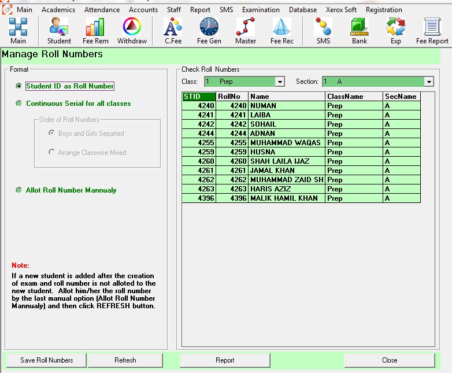The height and width of the screenshot is (373, 452).
Task: Click the ClassName column header
Action: (354, 97)
